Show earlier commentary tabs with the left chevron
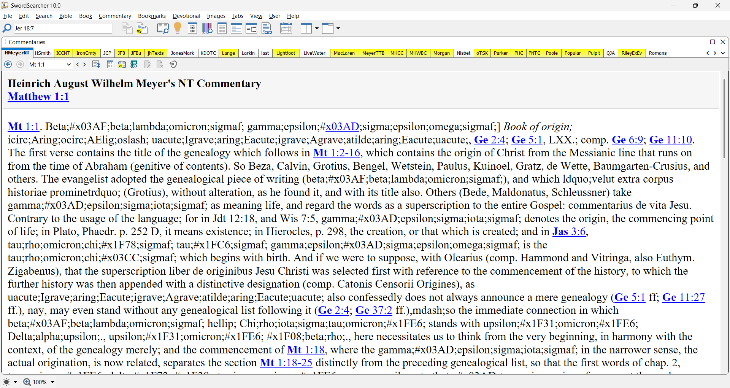730x388 pixels. pyautogui.click(x=708, y=53)
